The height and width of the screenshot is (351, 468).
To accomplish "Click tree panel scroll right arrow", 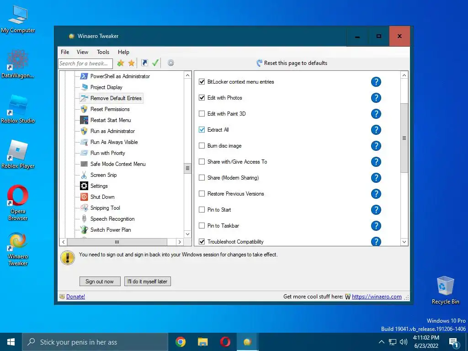I will pyautogui.click(x=179, y=242).
